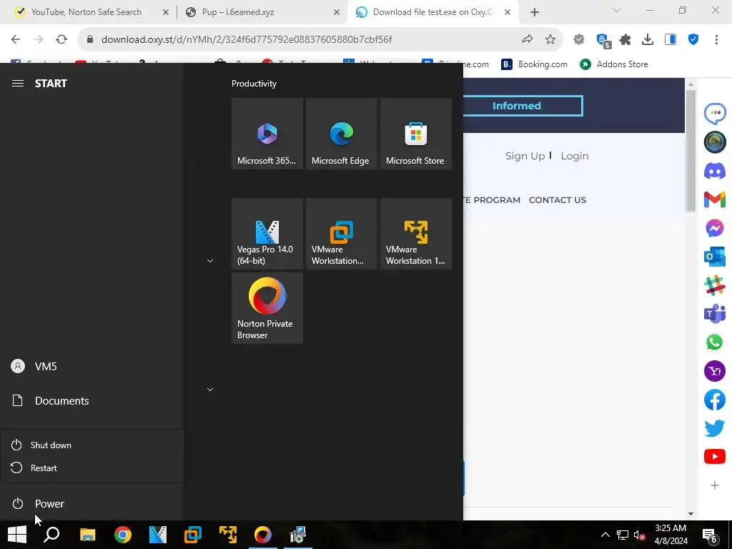Show hidden system tray icons
The height and width of the screenshot is (549, 732).
click(605, 535)
